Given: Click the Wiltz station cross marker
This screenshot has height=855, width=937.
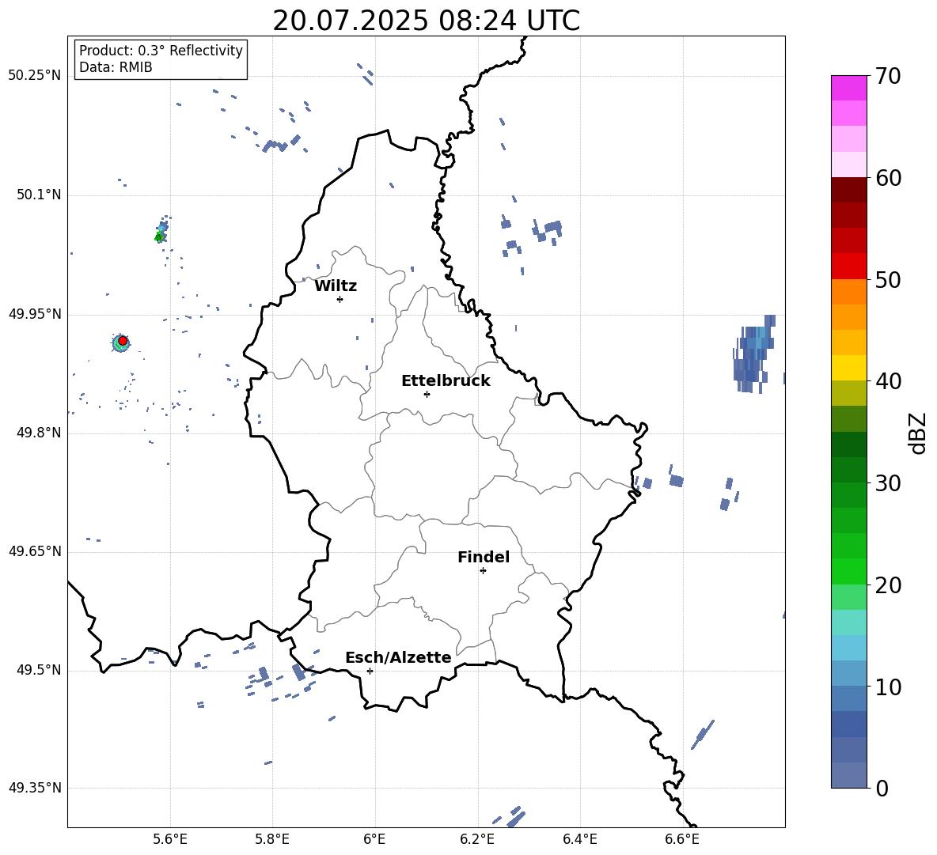Looking at the screenshot, I should pyautogui.click(x=340, y=299).
